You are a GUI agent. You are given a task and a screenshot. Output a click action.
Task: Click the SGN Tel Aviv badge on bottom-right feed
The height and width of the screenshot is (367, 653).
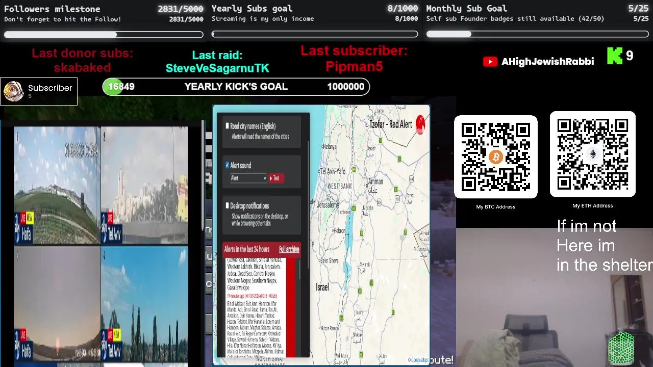111,345
